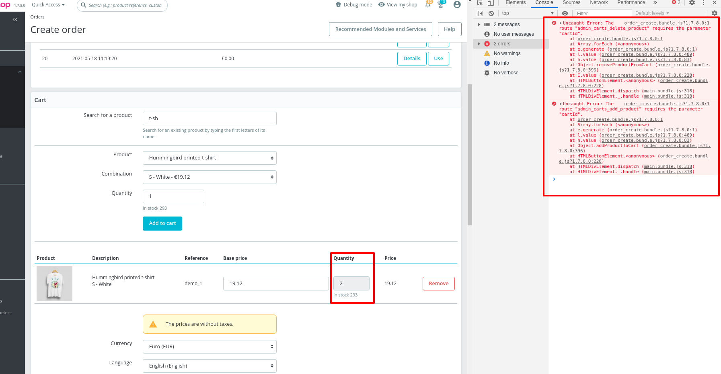Click the product search field containing t-sh
Viewport: 721px width, 374px height.
[209, 118]
